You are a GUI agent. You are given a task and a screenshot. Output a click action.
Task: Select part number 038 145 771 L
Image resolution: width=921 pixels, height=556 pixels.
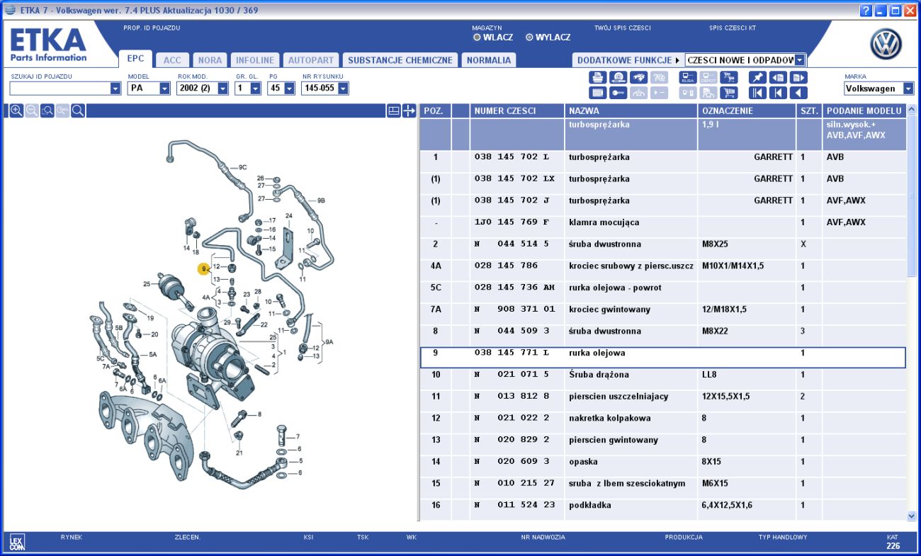point(511,353)
